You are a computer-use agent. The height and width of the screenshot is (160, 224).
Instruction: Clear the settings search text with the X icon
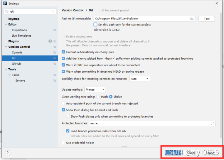(x=53, y=12)
